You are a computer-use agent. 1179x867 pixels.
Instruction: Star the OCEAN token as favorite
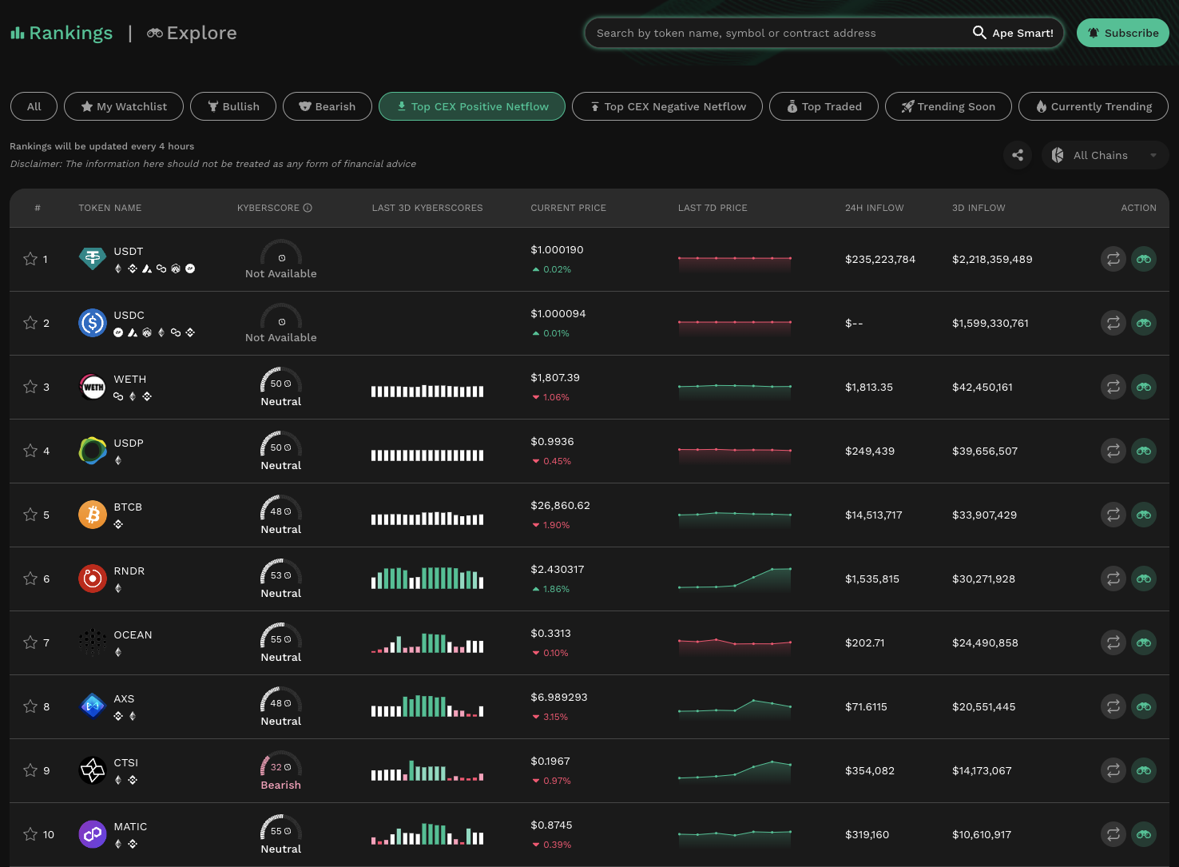click(30, 642)
